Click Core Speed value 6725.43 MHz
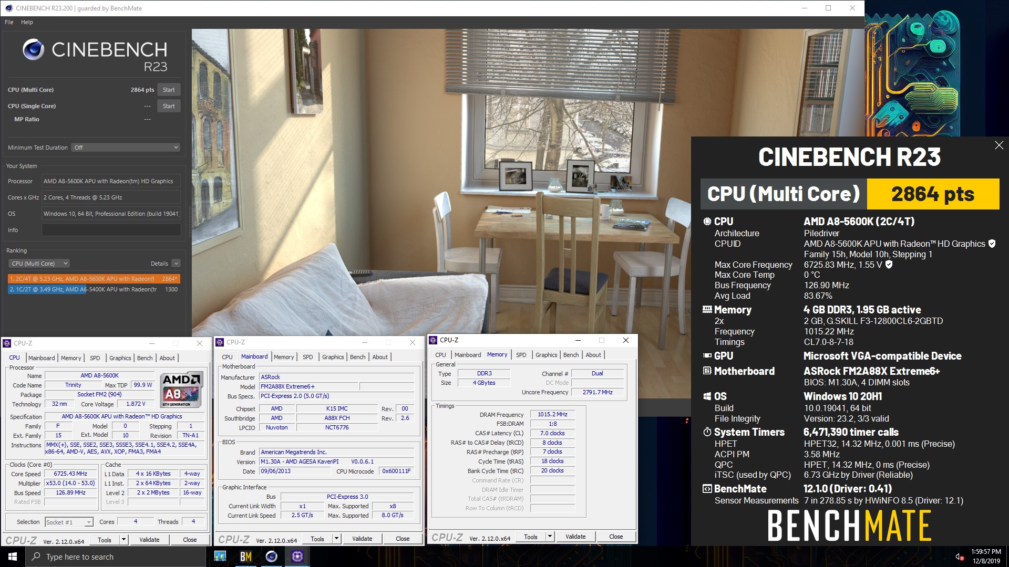Screen dimensions: 1009x567 tap(70, 474)
